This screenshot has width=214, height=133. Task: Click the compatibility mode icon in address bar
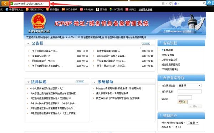[x=163, y=4]
